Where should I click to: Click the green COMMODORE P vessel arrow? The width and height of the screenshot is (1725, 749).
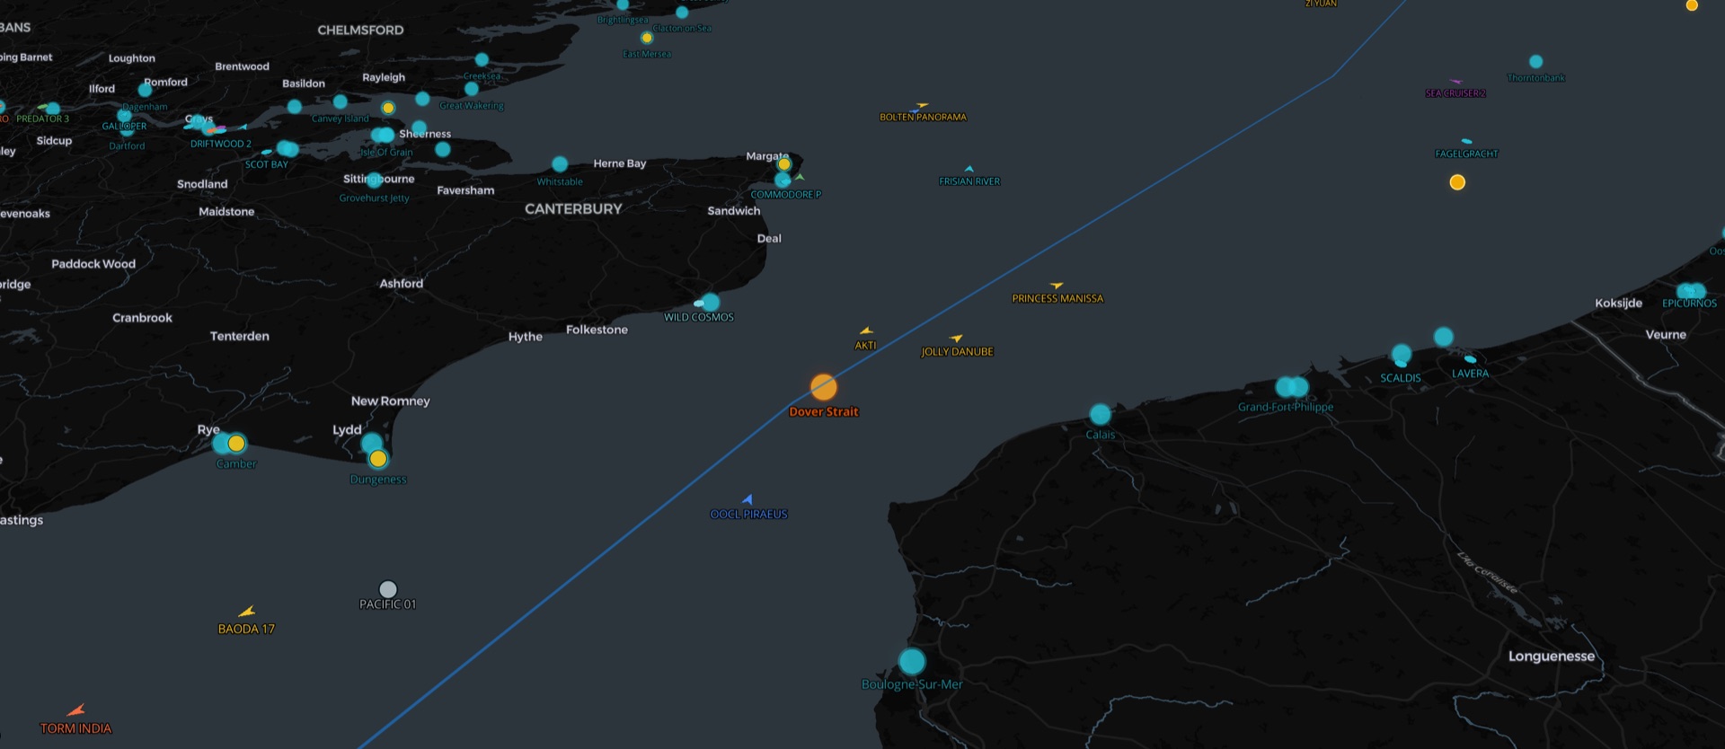click(799, 177)
